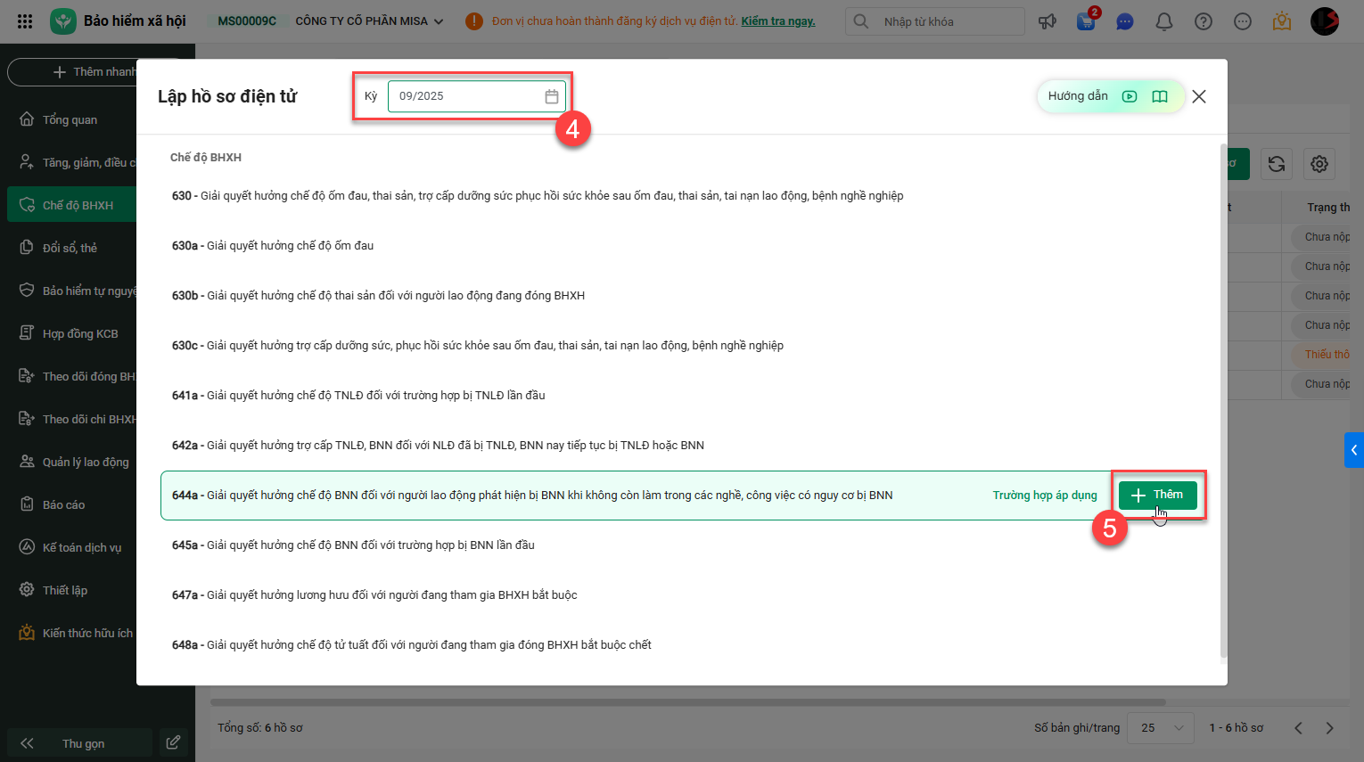Go to the previous page arrow
The image size is (1364, 762).
1298,728
